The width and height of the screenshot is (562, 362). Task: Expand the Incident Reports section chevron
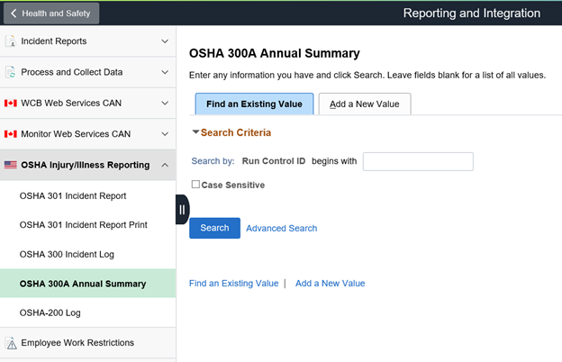click(164, 41)
